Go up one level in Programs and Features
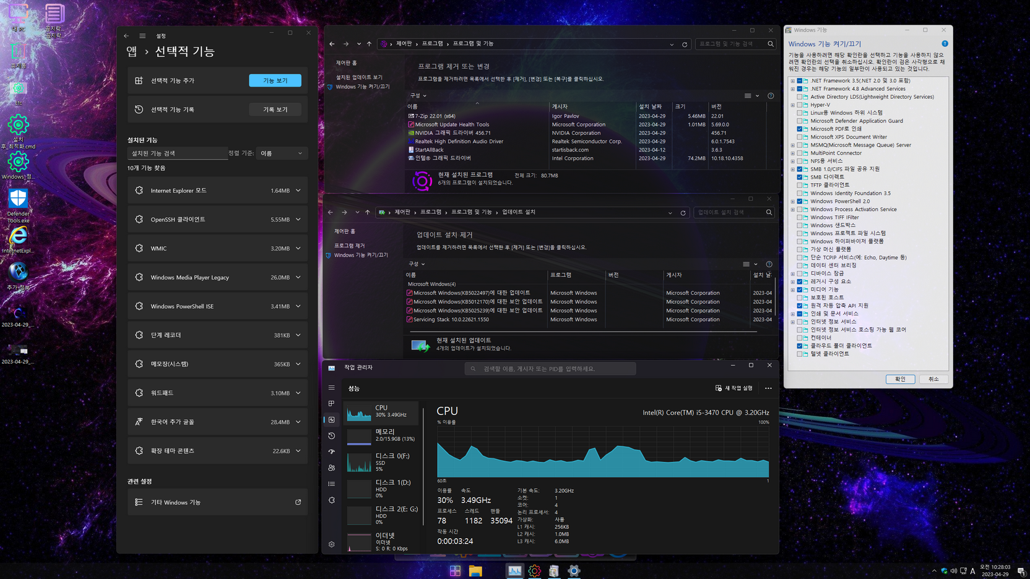Viewport: 1030px width, 579px height. pyautogui.click(x=369, y=44)
